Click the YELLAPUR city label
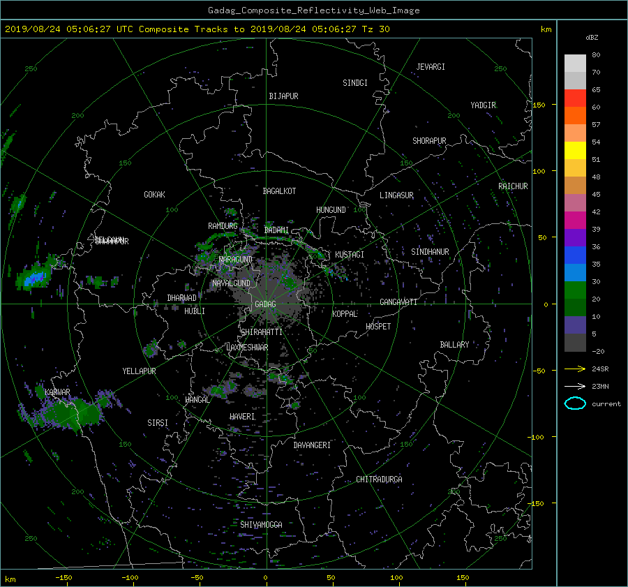Image resolution: width=628 pixels, height=587 pixels. click(x=139, y=371)
